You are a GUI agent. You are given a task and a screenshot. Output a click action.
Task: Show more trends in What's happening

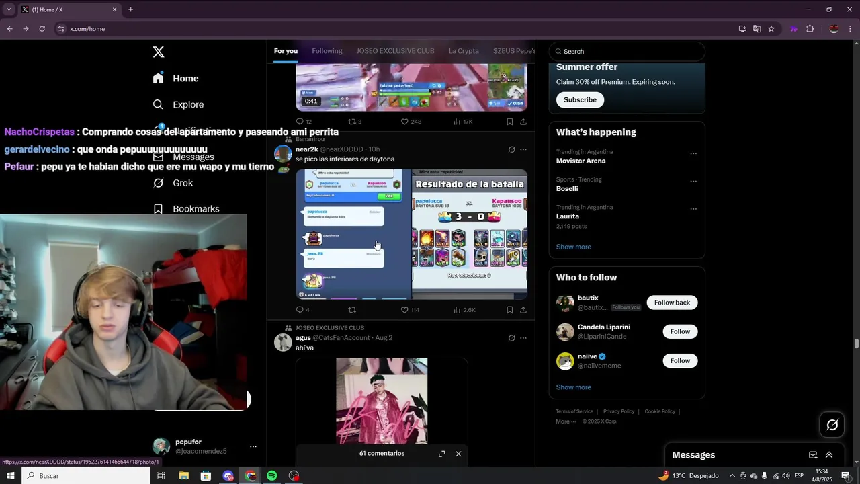[573, 247]
